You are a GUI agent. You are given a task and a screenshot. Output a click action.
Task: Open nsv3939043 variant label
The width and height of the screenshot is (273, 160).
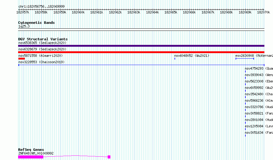tap(259, 75)
